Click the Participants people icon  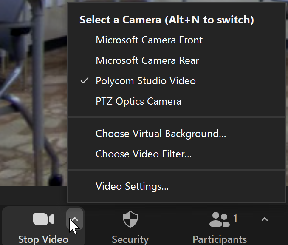(220, 219)
